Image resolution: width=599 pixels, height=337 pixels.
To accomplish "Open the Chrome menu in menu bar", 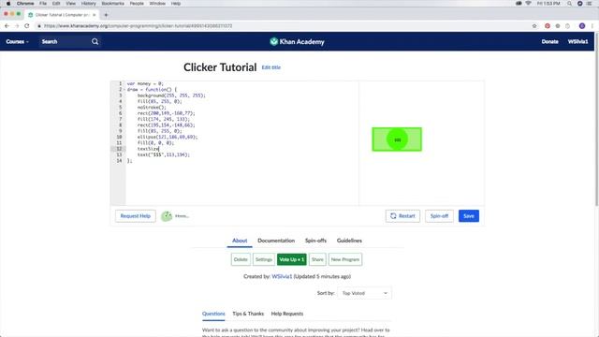I will (x=25, y=4).
